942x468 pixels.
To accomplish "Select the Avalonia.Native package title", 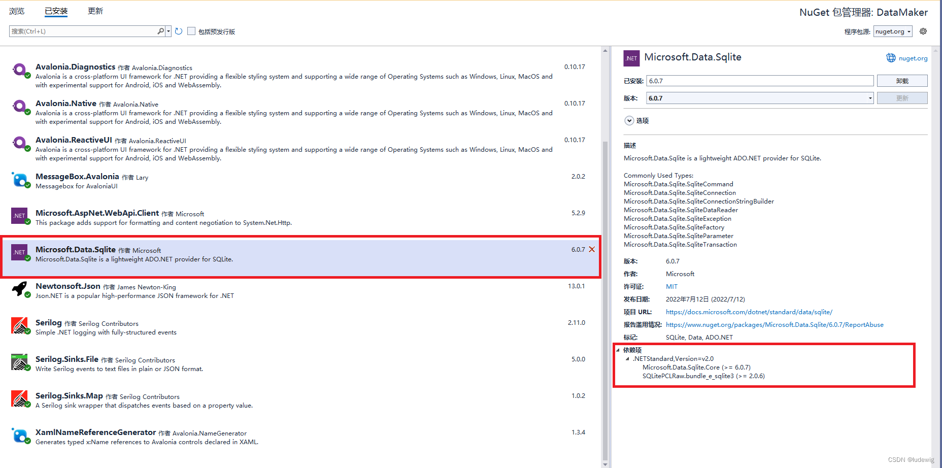I will click(66, 104).
